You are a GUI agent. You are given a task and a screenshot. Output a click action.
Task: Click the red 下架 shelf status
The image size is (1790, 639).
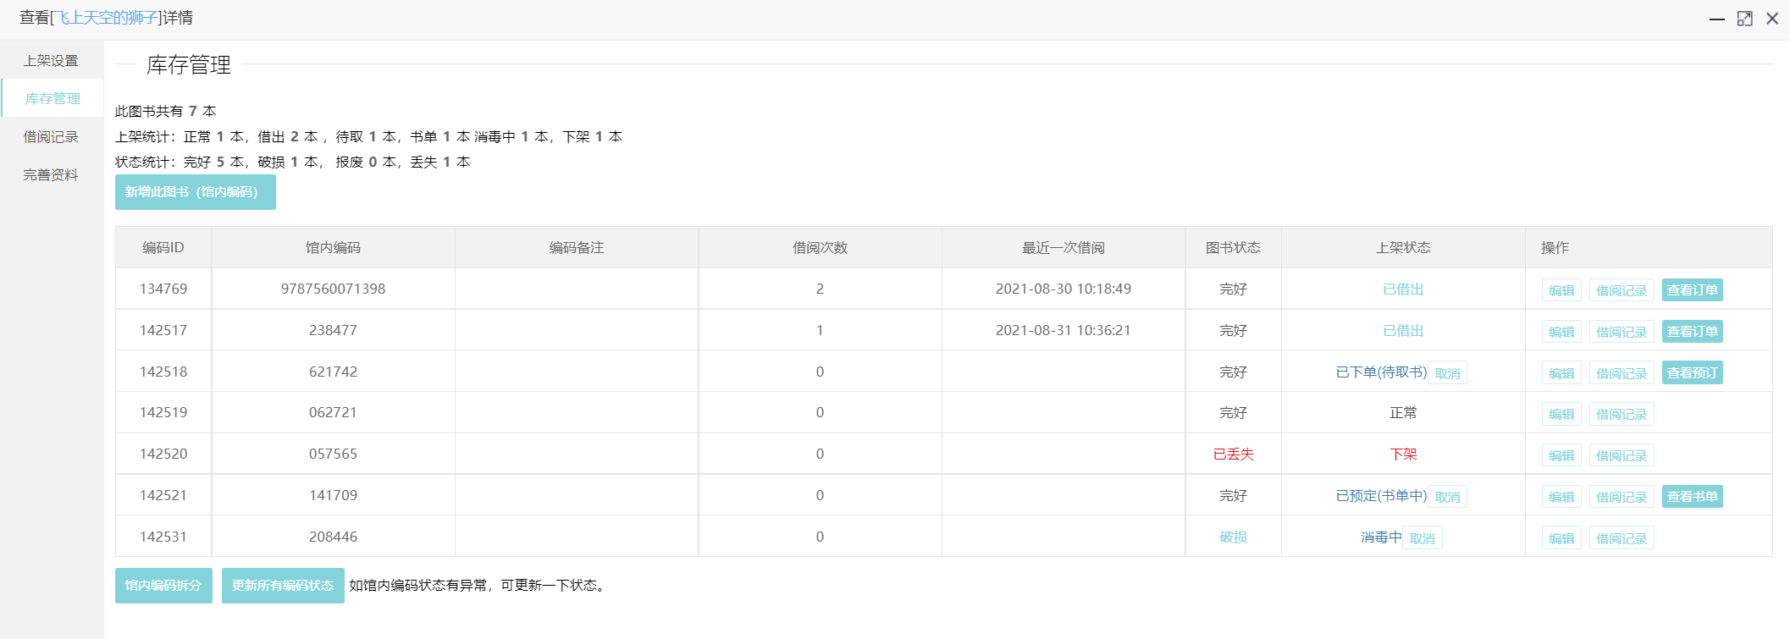1403,454
